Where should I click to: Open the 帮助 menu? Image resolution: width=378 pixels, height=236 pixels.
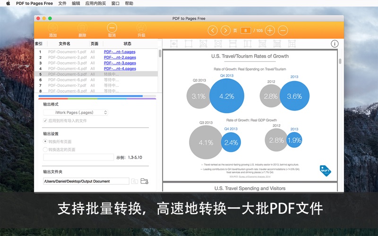(x=129, y=3)
